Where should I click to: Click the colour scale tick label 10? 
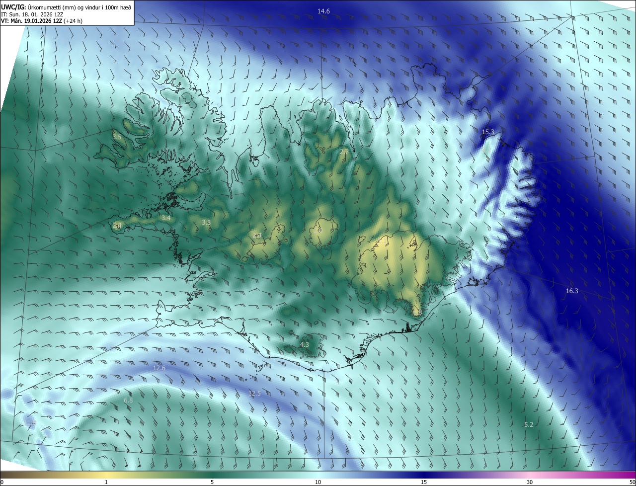pos(318,482)
